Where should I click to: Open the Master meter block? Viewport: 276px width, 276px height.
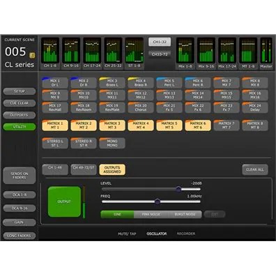click(266, 53)
